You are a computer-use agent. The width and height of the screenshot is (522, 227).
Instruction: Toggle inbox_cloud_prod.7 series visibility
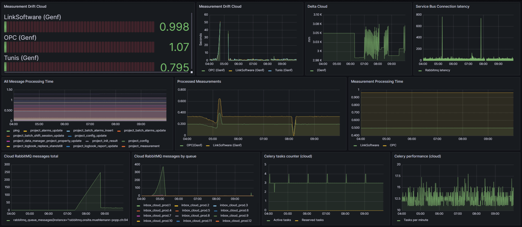157,216
